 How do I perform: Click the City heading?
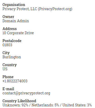(6, 53)
